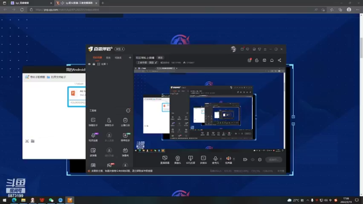
Task: Click the 修改 button beside stream title
Action: 160,58
